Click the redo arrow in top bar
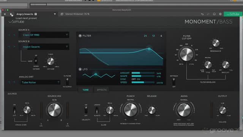 coord(208,14)
